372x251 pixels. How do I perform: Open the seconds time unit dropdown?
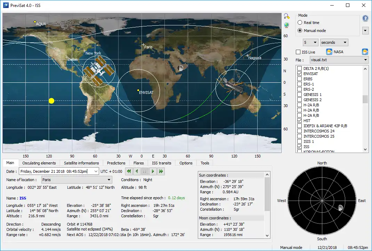pyautogui.click(x=334, y=42)
